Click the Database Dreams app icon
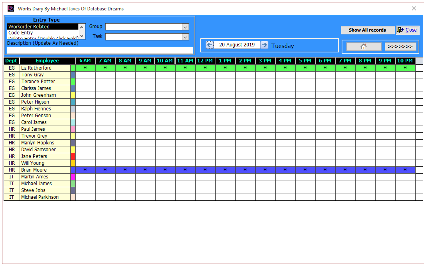424x264 pixels. coord(10,9)
